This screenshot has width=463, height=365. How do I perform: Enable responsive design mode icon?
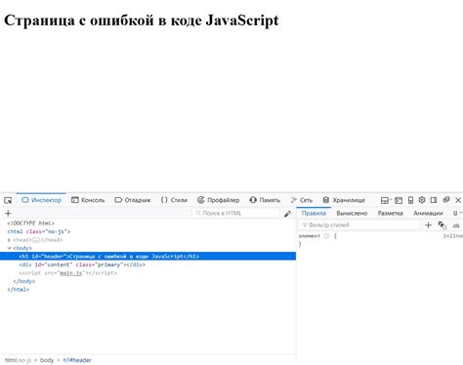tap(410, 200)
